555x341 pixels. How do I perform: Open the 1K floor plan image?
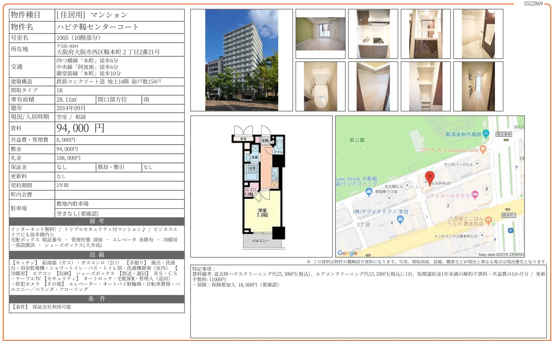pyautogui.click(x=261, y=187)
